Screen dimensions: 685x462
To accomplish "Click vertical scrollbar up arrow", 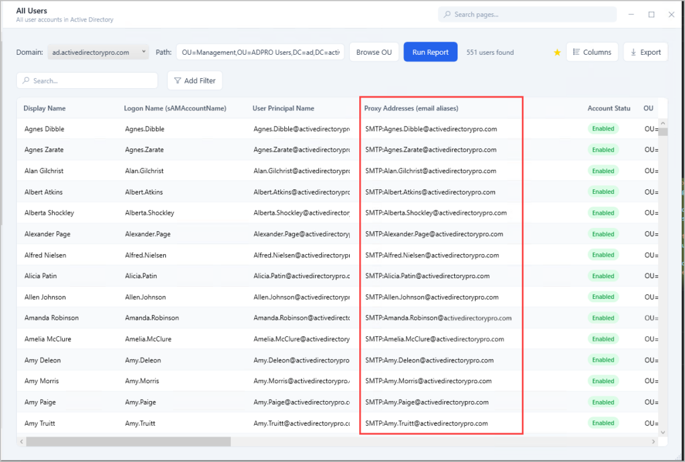I will 663,124.
